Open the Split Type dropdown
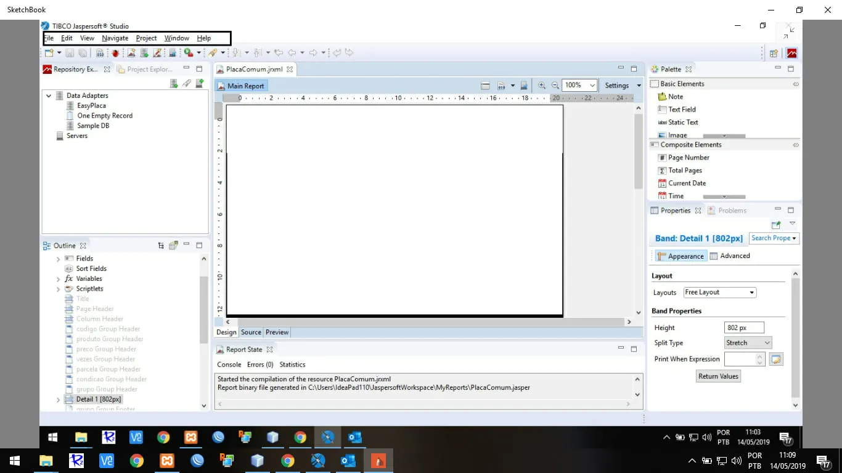Image resolution: width=842 pixels, height=473 pixels. point(748,343)
